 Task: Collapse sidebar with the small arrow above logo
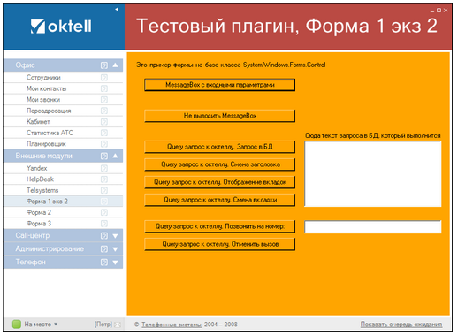[x=117, y=9]
